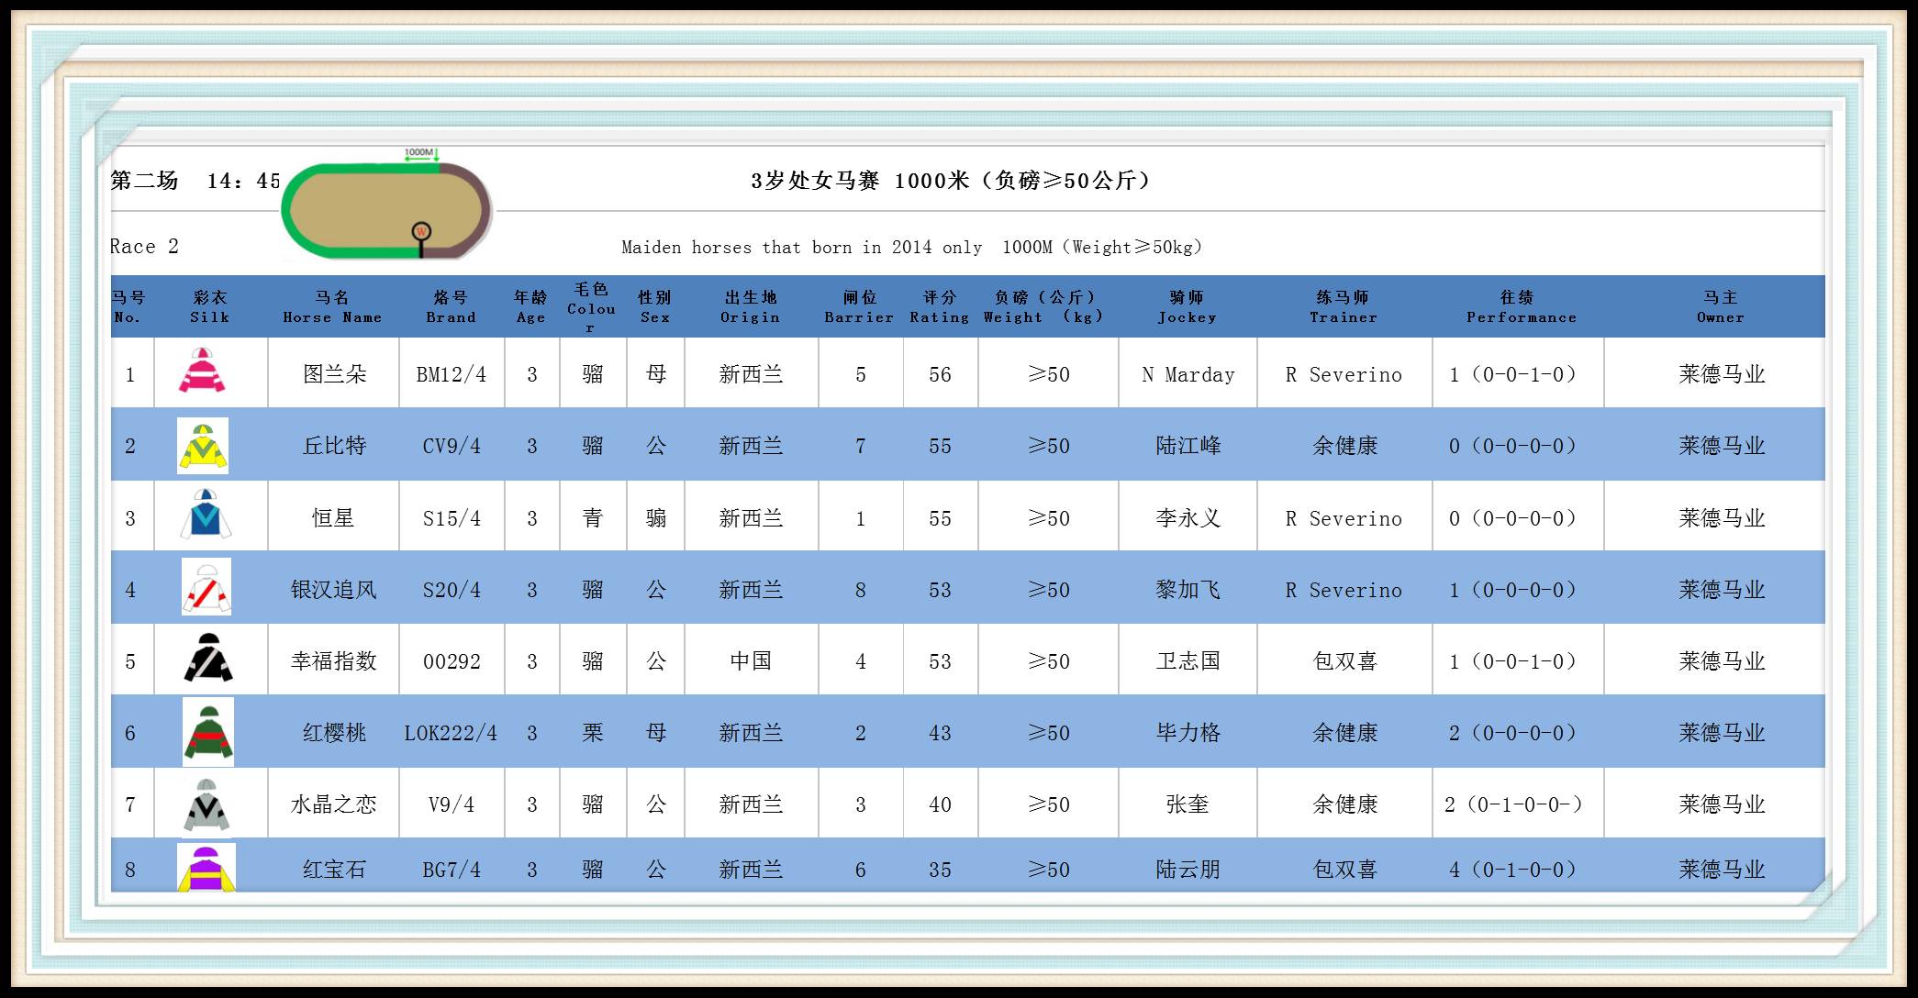The height and width of the screenshot is (998, 1918).
Task: Select horse name 图兰朵
Action: 334,374
